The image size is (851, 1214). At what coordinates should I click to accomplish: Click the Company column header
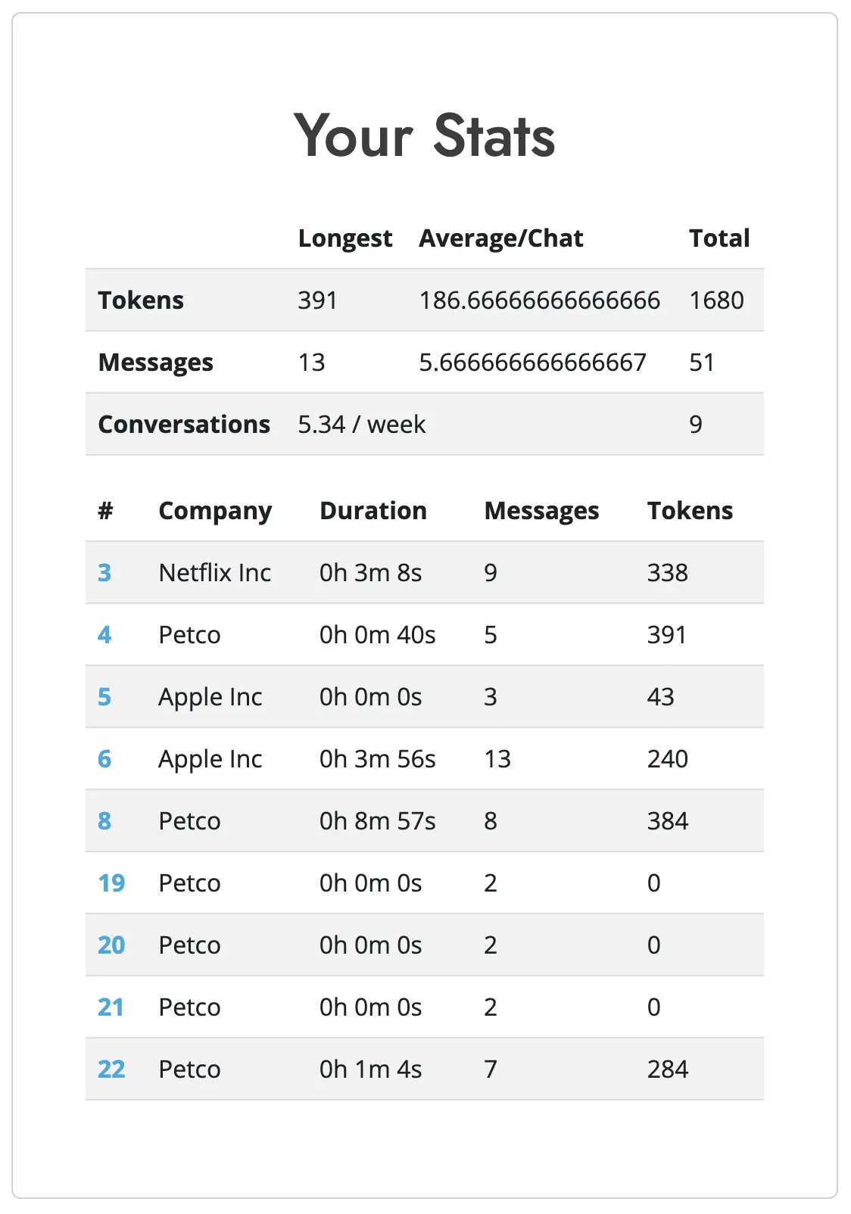[x=215, y=511]
